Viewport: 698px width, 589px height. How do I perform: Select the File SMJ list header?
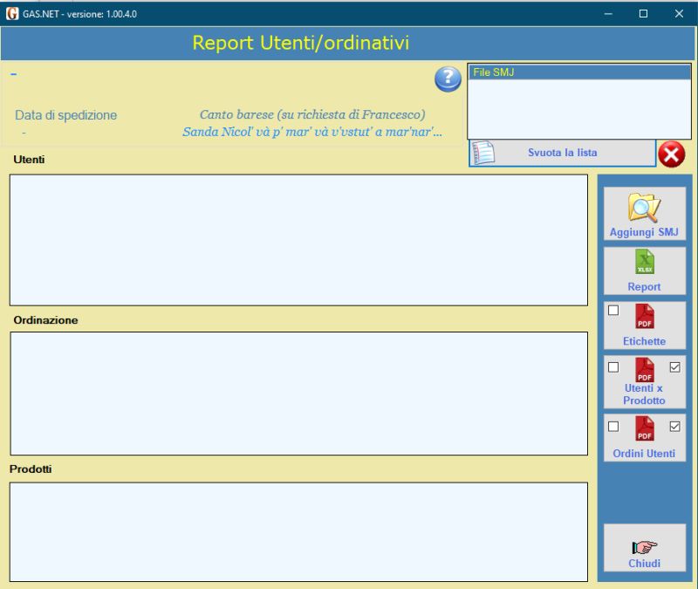tap(579, 72)
